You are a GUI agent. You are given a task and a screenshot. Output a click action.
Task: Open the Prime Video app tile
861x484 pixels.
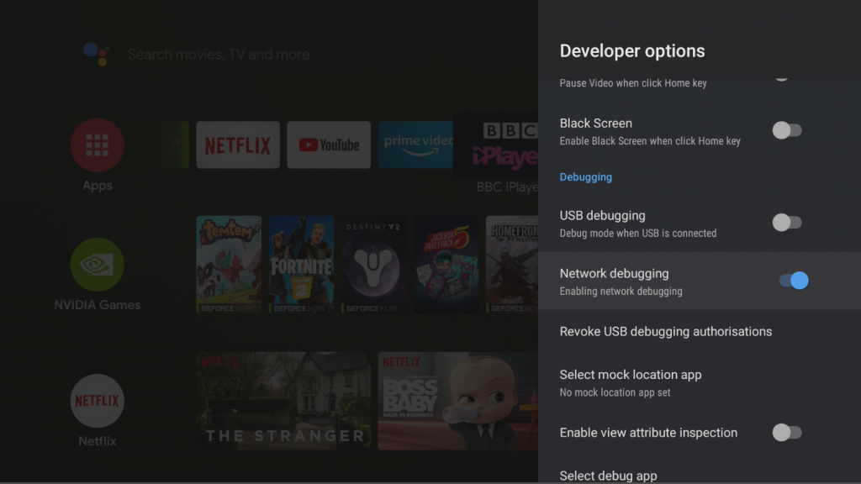tap(415, 145)
